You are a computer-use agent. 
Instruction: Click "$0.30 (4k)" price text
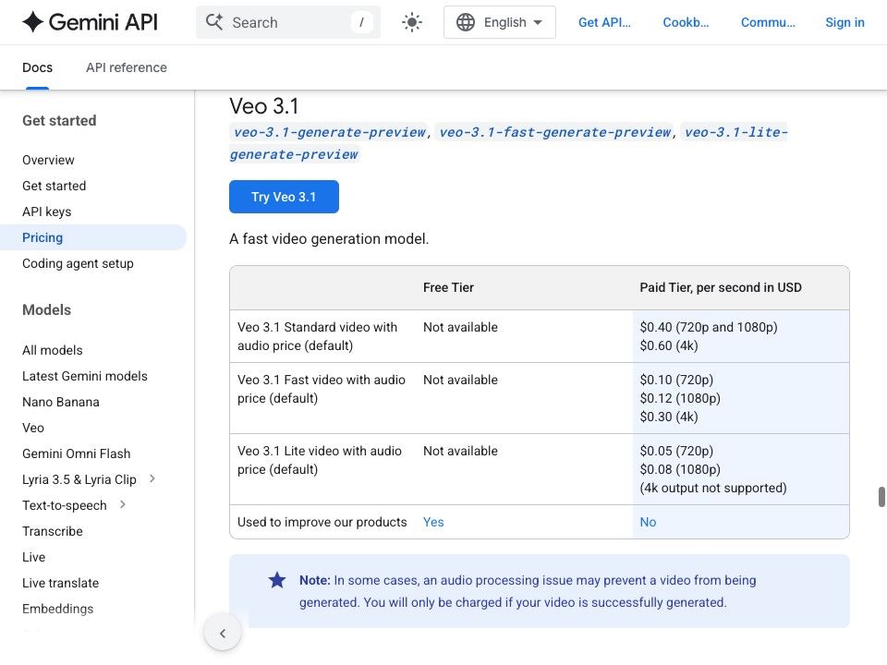[669, 417]
